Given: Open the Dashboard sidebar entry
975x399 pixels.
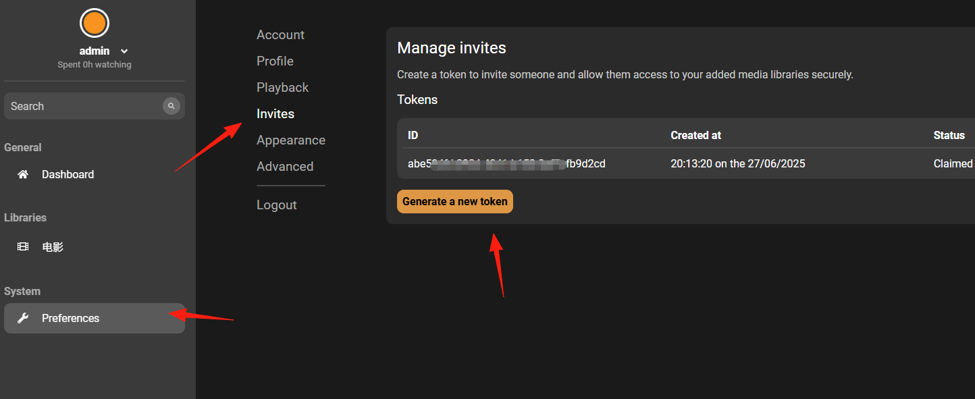Looking at the screenshot, I should (x=95, y=174).
